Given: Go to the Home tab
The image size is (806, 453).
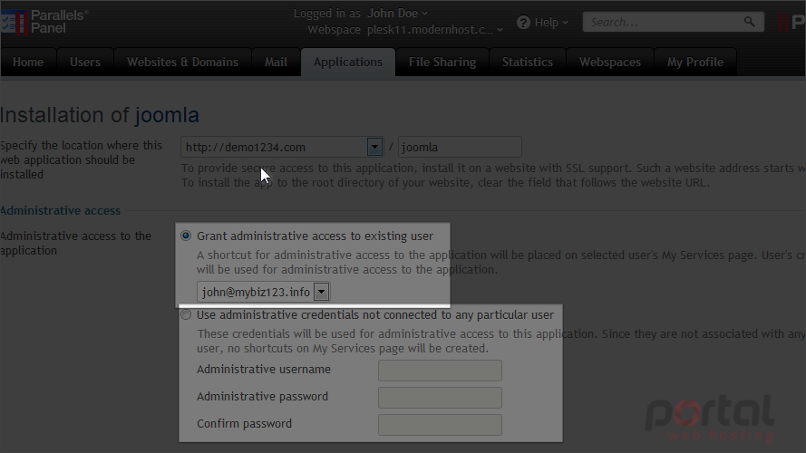Looking at the screenshot, I should pos(28,63).
